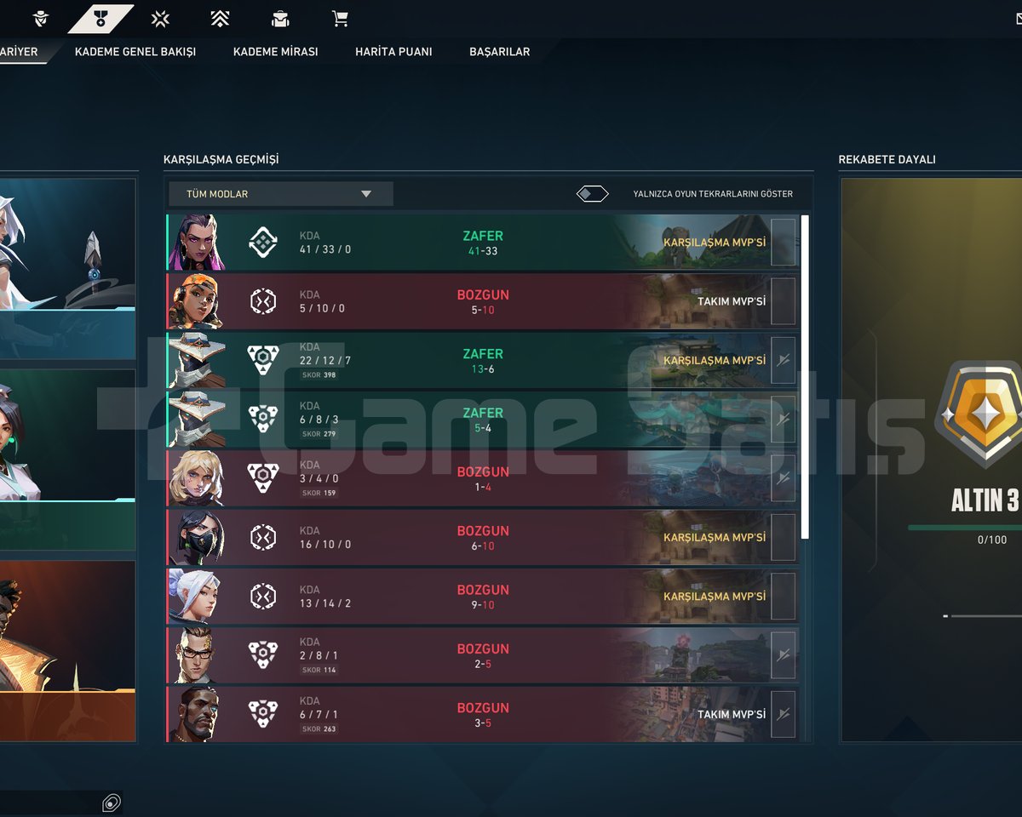Click mode icon in the 22 / 12 / 7 match row
The width and height of the screenshot is (1022, 817).
[x=263, y=360]
